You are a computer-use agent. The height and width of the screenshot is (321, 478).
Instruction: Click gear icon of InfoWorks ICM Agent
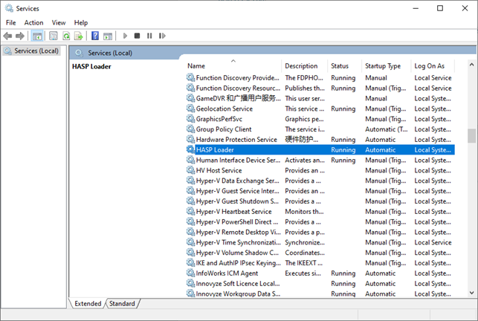pyautogui.click(x=190, y=273)
